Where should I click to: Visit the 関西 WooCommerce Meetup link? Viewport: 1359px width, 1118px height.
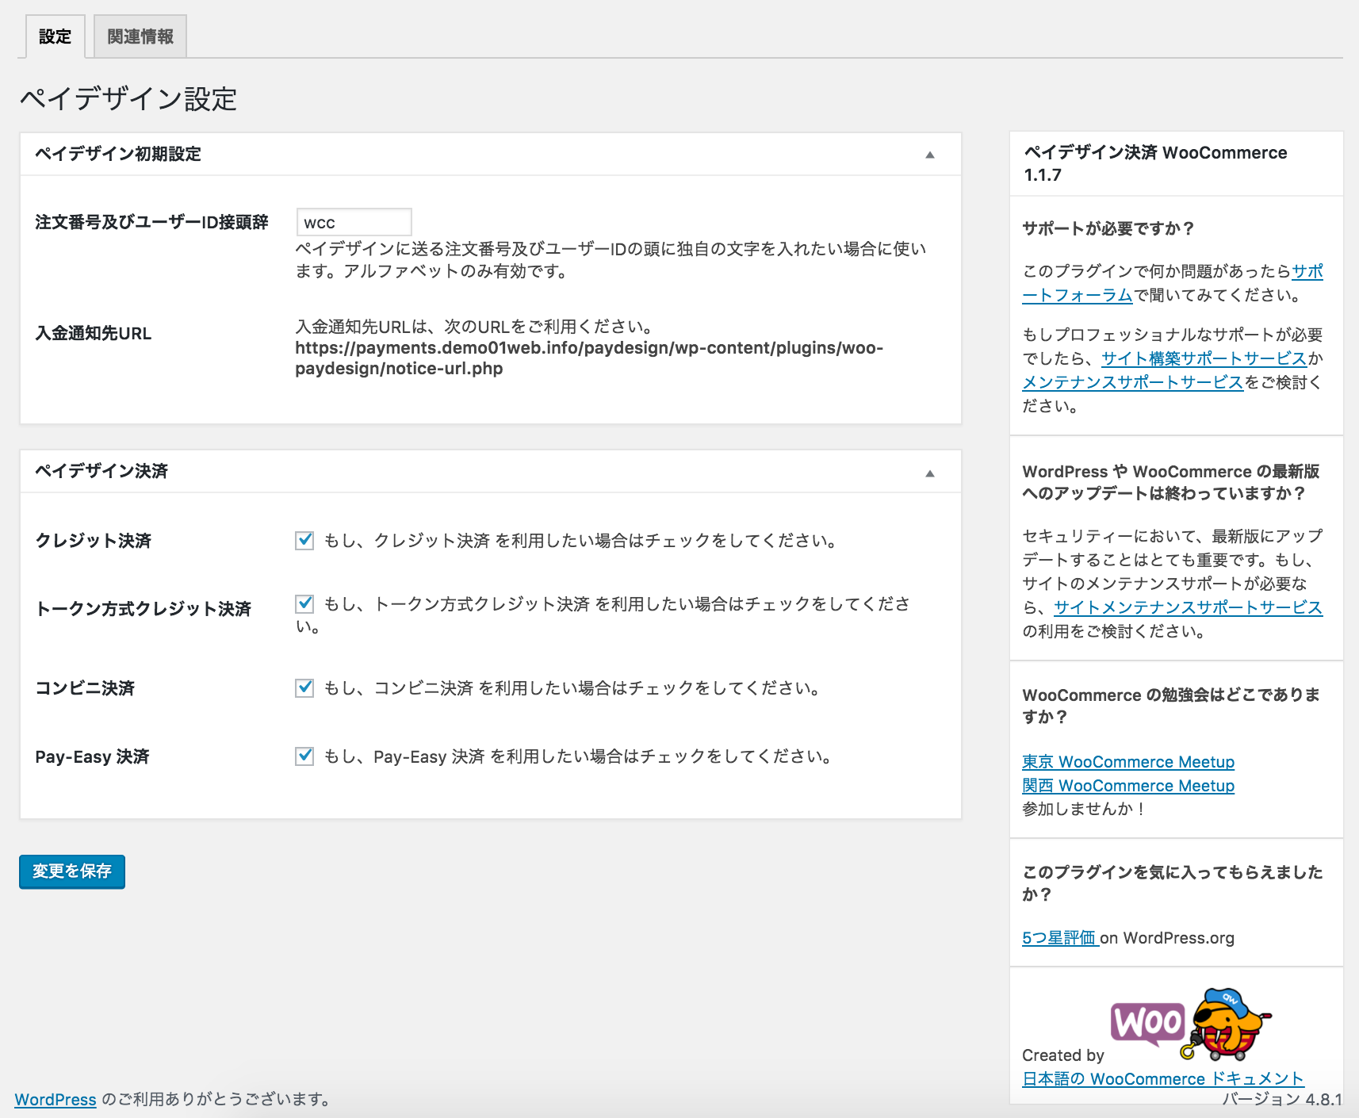pos(1128,786)
